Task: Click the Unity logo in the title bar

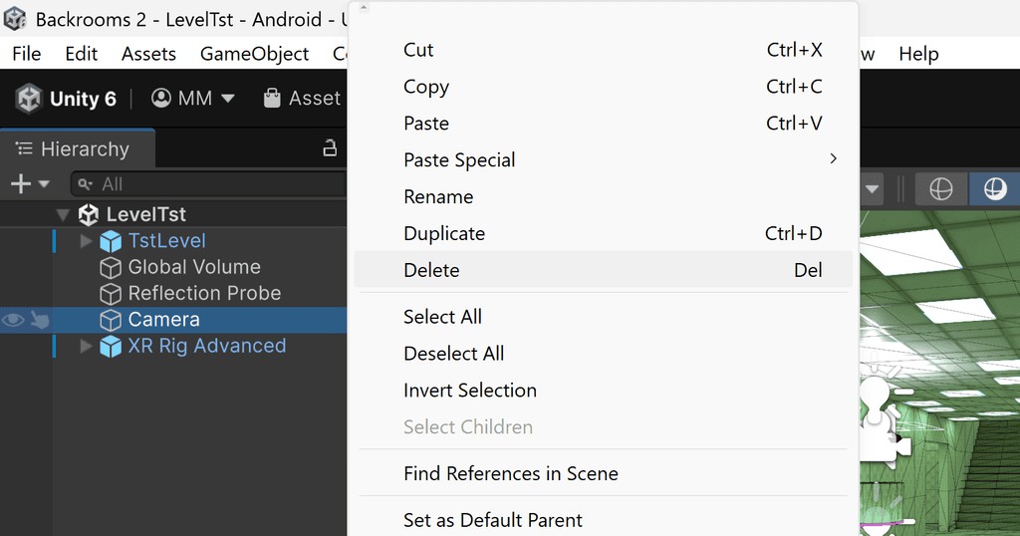Action: [x=14, y=19]
